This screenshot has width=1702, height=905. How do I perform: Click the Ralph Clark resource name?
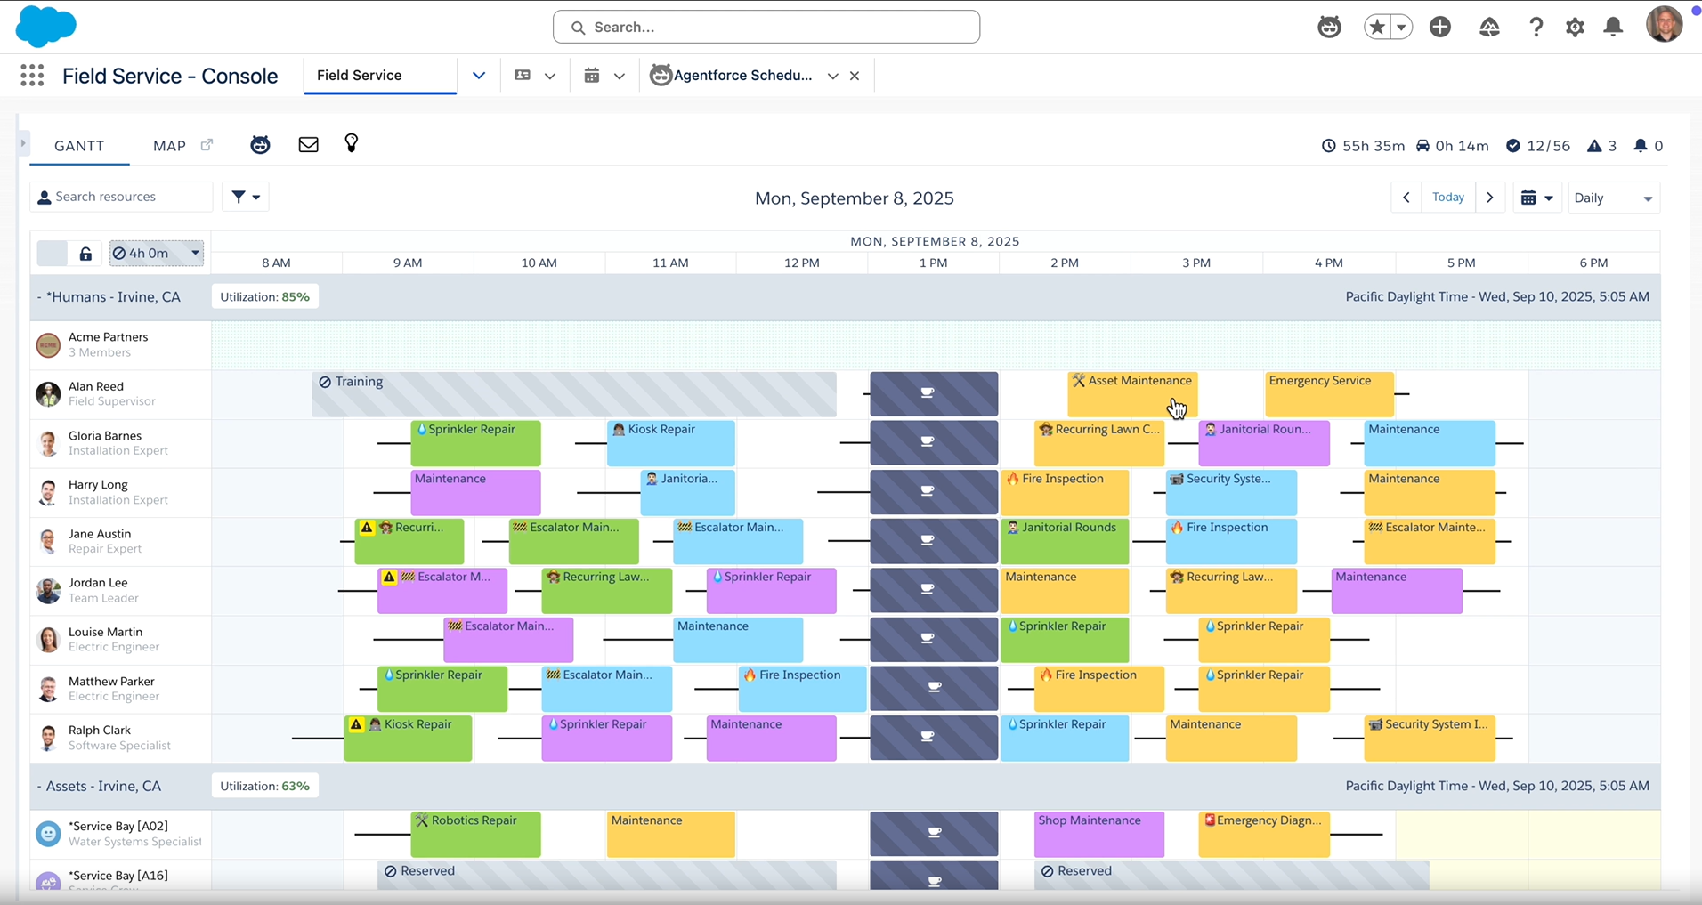pyautogui.click(x=100, y=731)
